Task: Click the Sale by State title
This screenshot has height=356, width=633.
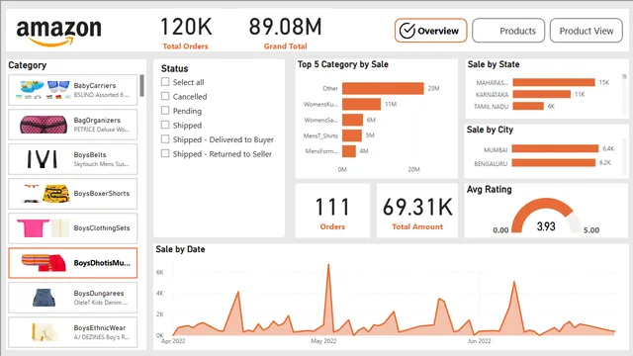Action: coord(494,64)
